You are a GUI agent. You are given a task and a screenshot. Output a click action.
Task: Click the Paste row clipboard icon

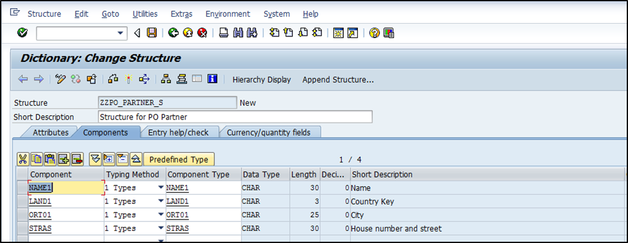coord(50,160)
